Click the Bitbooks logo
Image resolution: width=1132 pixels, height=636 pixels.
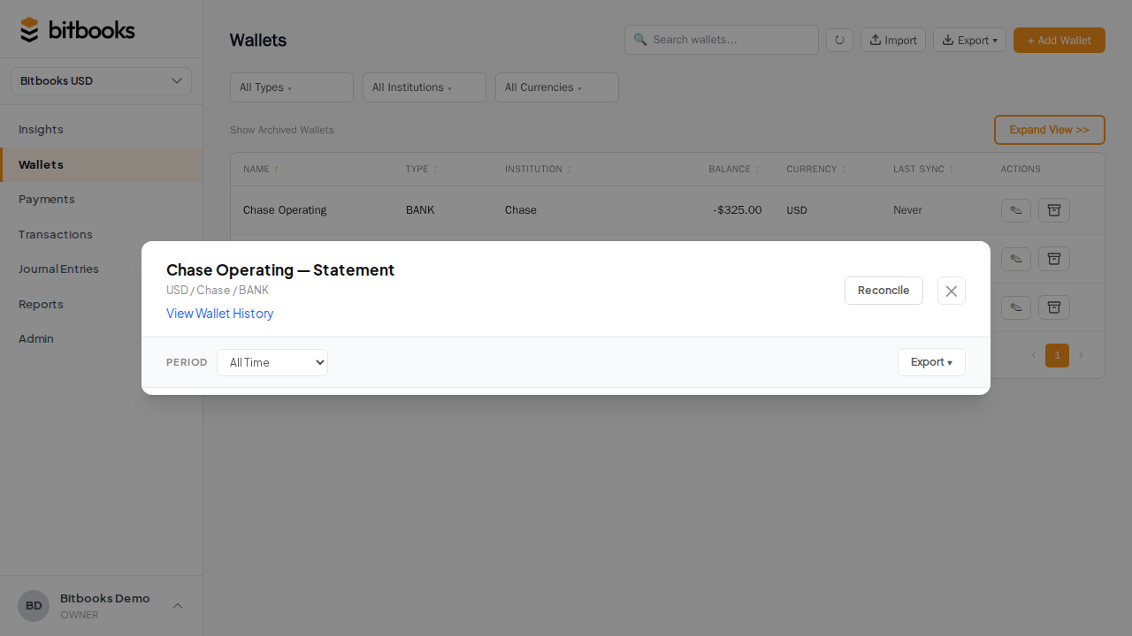point(78,30)
